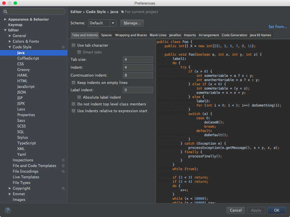Click the Label indent field

(x=138, y=90)
